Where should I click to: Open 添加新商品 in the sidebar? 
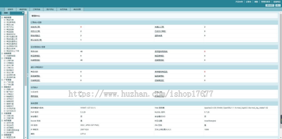coord(11,22)
